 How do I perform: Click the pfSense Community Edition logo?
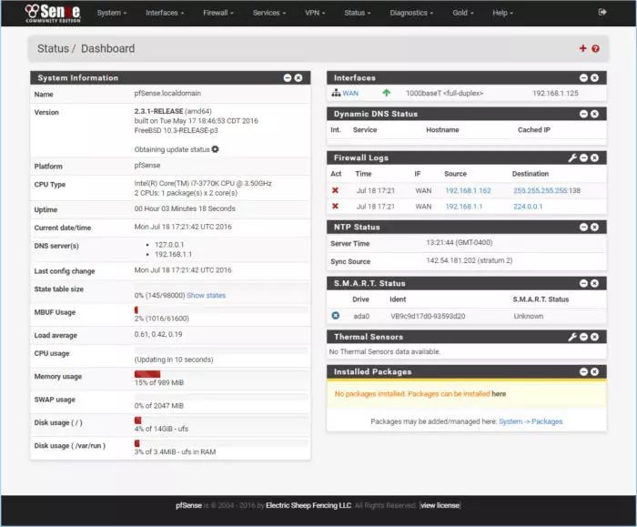(53, 13)
